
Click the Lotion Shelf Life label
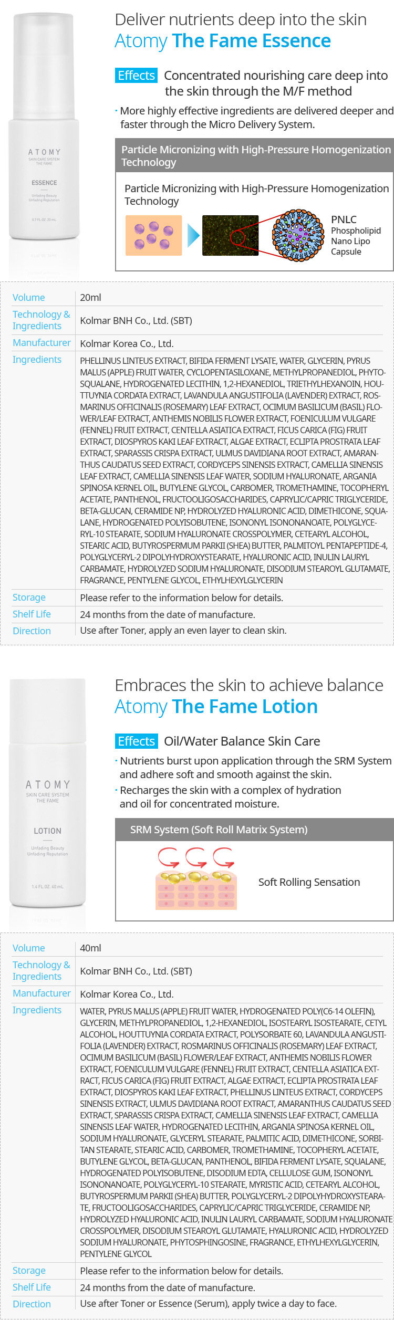(32, 1287)
